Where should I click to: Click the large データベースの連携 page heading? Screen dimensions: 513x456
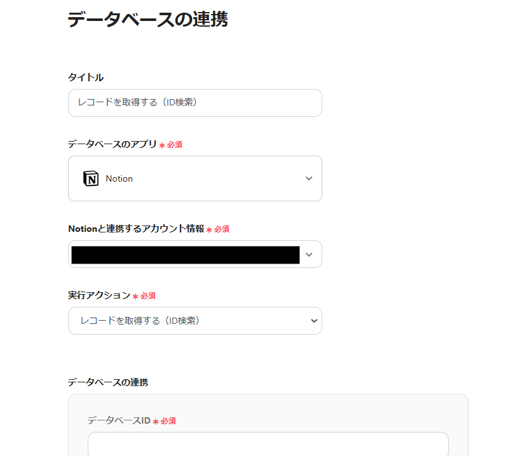147,19
